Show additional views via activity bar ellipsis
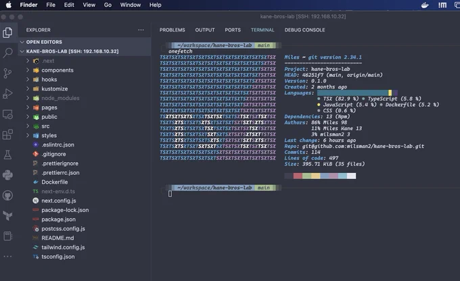The image size is (460, 281). [7, 257]
